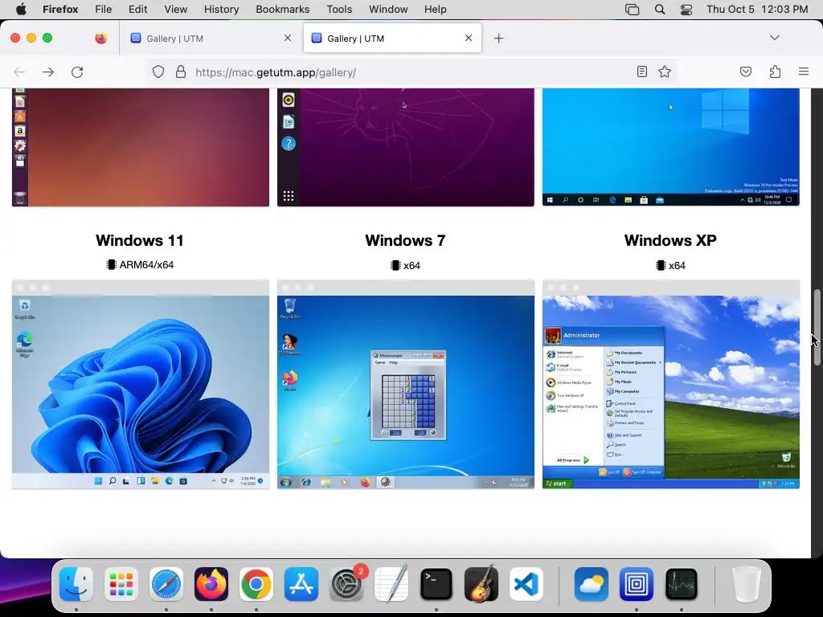Click the orange Ubuntu screenshot thumbnail

coord(141,147)
